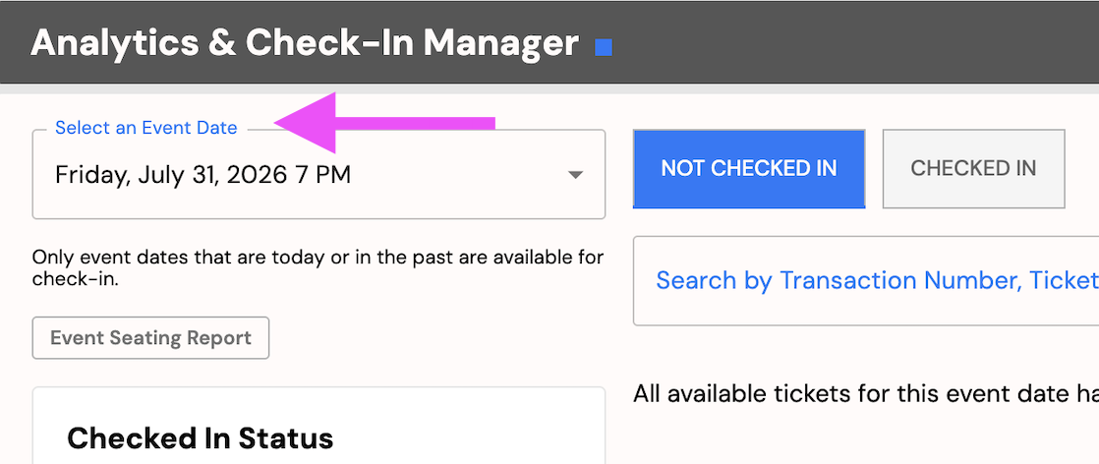The width and height of the screenshot is (1099, 464).
Task: Switch to the NOT CHECKED IN tab
Action: (748, 168)
